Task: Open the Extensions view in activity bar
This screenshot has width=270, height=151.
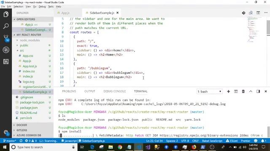Action: click(x=6, y=62)
